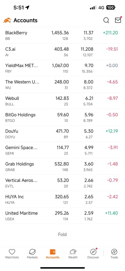
Task: Open The Western Union WU row
Action: pyautogui.click(x=62, y=84)
